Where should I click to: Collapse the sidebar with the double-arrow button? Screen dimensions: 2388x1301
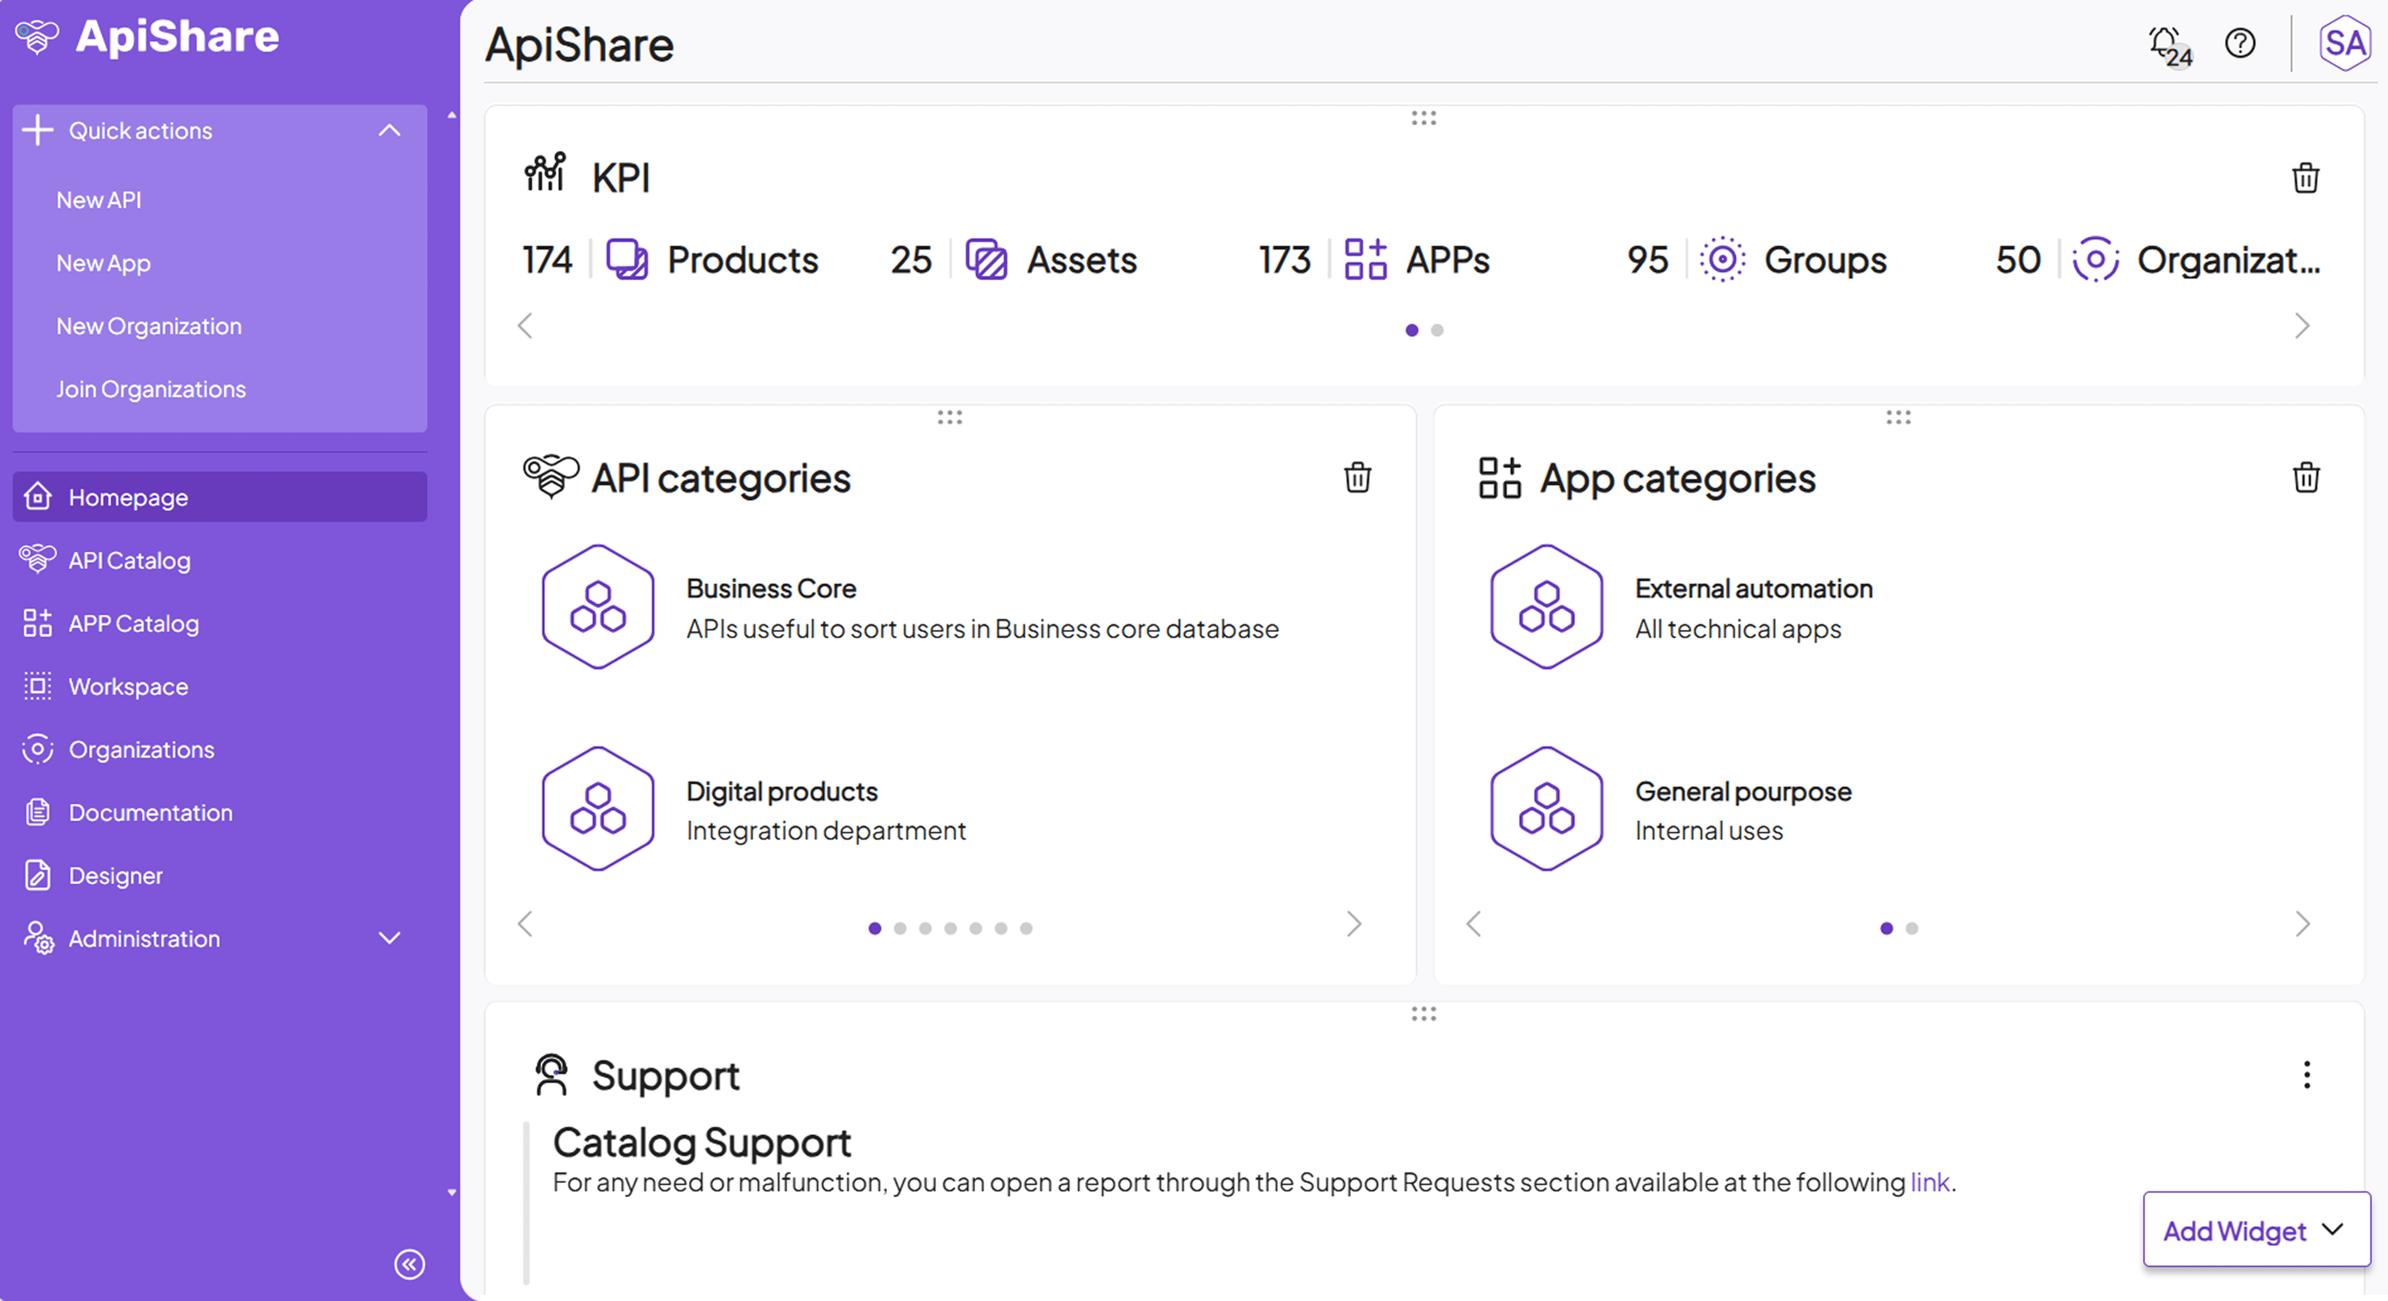[x=410, y=1264]
